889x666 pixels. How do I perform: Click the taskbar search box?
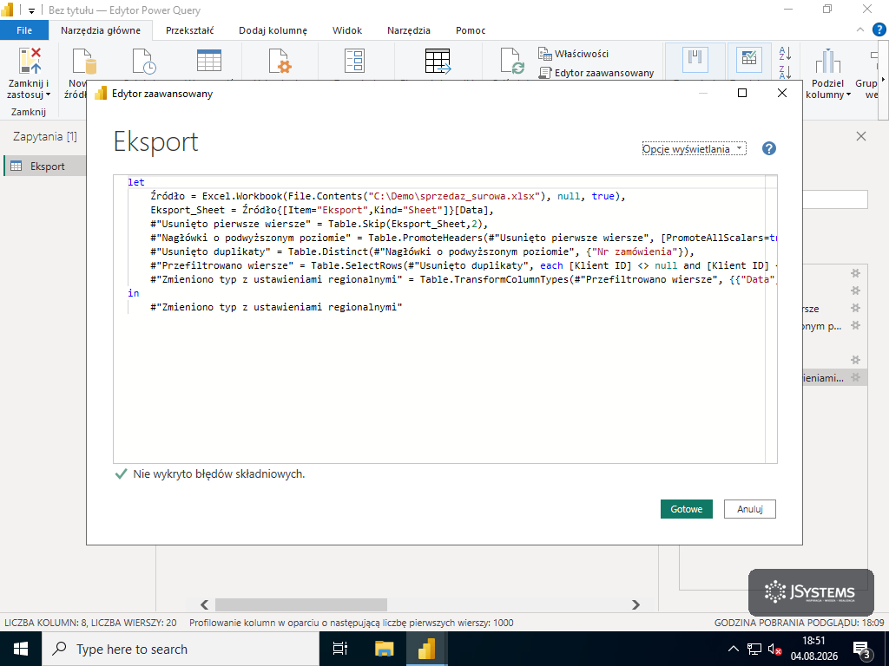181,649
